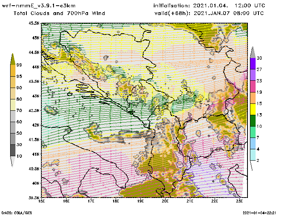The image size is (284, 215).
Task: Click the '39.5N' latitude axis label
Action: coord(34,198)
